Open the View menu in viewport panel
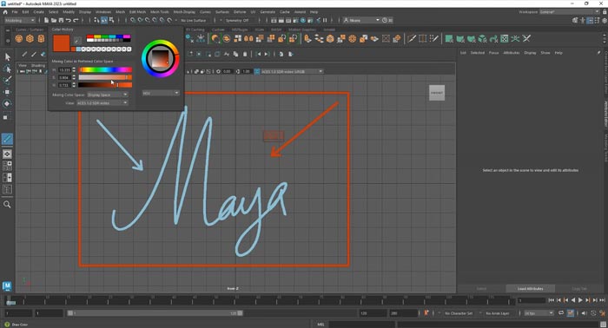 [23, 65]
